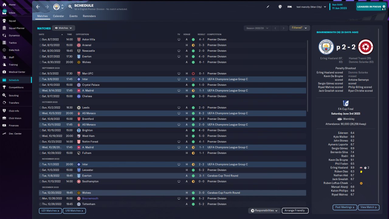Image resolution: width=389 pixels, height=219 pixels.
Task: Click the match details panel scrollbar
Action: 379,116
